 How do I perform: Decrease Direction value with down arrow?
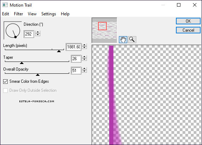(x=38, y=35)
